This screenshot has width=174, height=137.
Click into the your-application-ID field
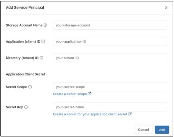(x=110, y=41)
